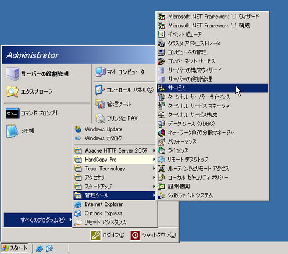Click the .NET Framework 1.1 ウィザード icon
The image size is (288, 254).
coord(161,17)
